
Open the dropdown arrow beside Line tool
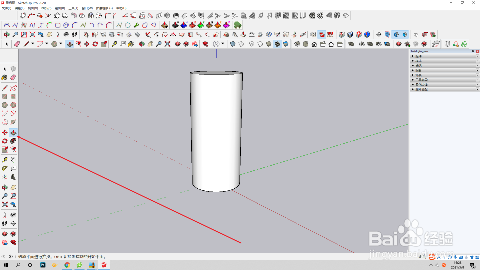click(33, 44)
